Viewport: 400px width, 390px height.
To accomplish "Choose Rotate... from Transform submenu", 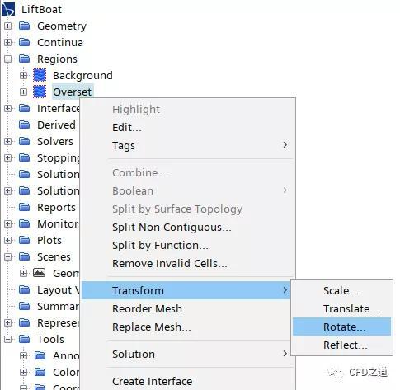I will [x=341, y=327].
